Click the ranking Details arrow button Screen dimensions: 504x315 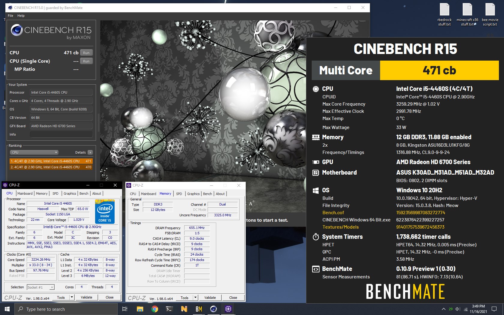click(x=90, y=152)
